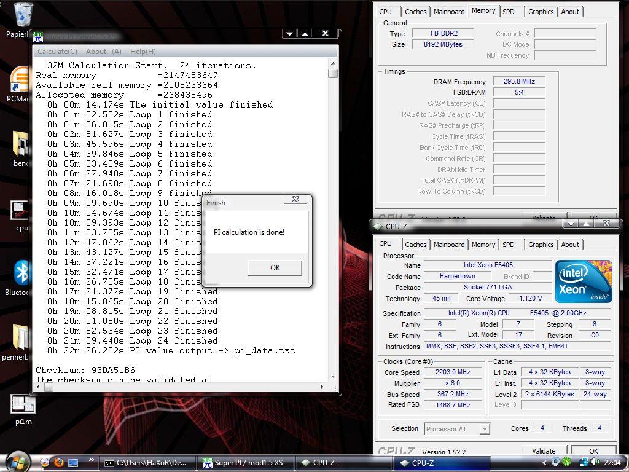Open the green ICQ flower tray icon

click(x=567, y=462)
